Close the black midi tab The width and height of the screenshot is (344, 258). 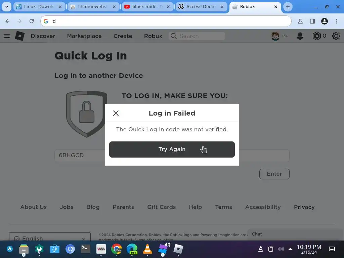[168, 7]
